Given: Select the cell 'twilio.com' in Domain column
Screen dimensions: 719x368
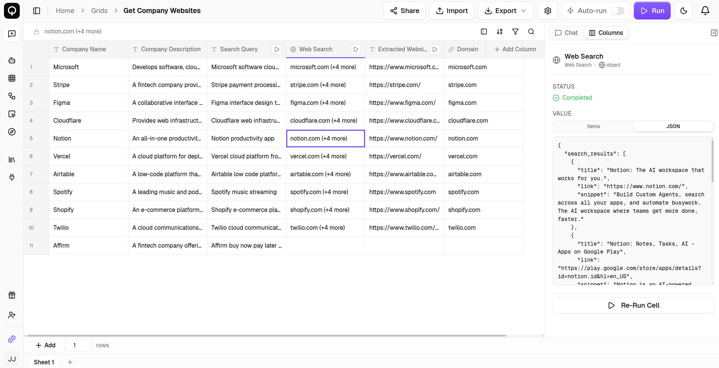Looking at the screenshot, I should 483,228.
